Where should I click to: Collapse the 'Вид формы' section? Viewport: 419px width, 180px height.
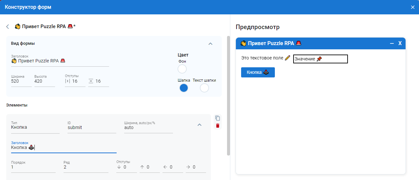211,44
